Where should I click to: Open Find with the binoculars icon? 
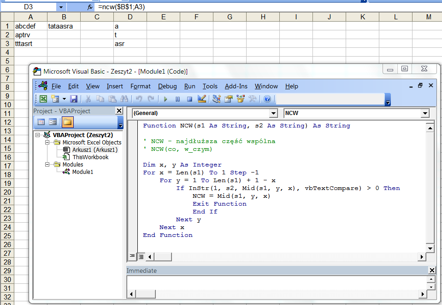[x=124, y=99]
